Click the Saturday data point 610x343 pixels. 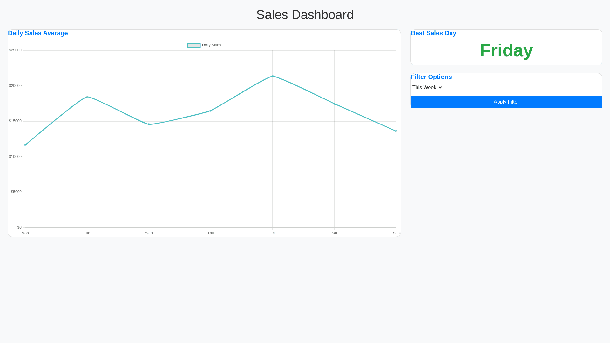coord(334,104)
